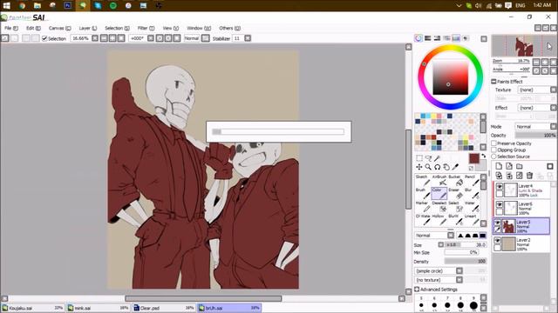This screenshot has width=558, height=313.
Task: Hide Layer6 using its eye icon
Action: 500,205
